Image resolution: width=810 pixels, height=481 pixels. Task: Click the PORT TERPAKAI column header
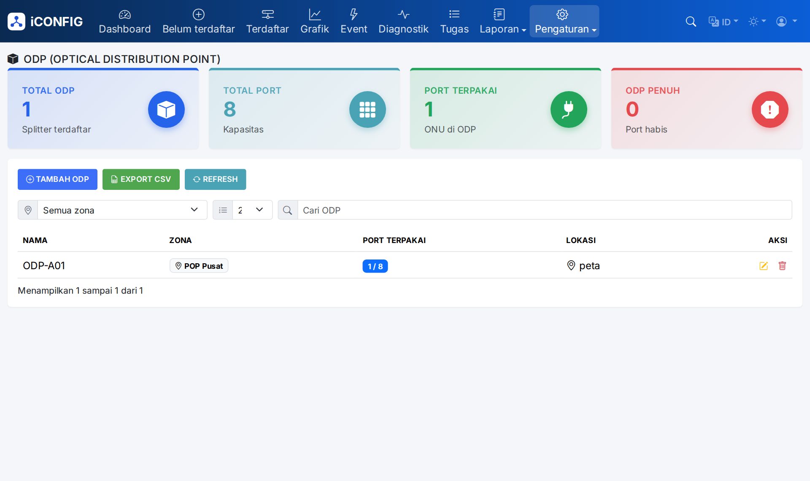394,240
